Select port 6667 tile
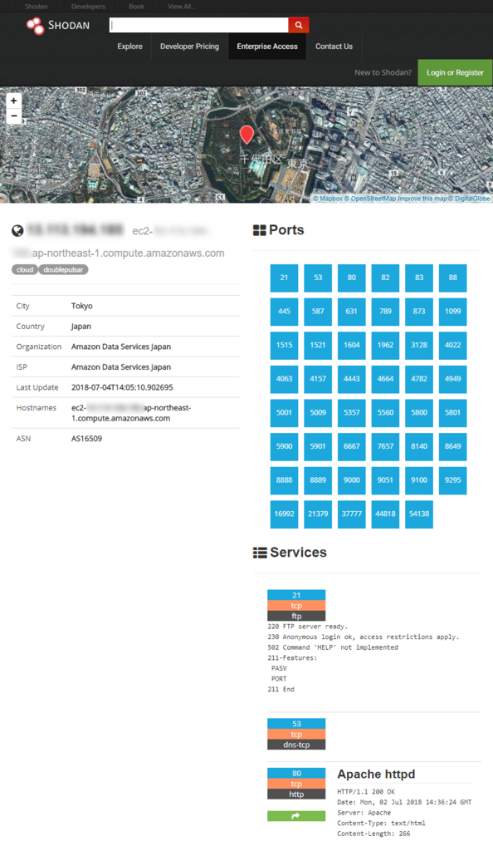This screenshot has width=493, height=851. pyautogui.click(x=352, y=446)
